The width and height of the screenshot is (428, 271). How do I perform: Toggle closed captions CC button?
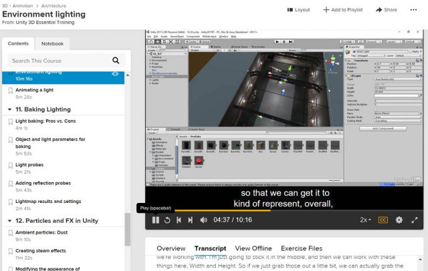pos(383,220)
